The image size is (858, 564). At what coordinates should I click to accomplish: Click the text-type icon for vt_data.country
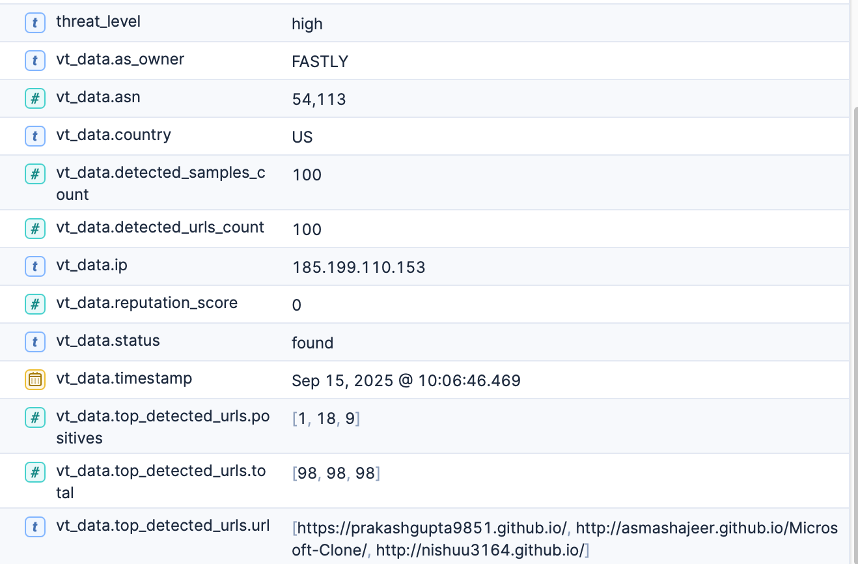coord(35,137)
